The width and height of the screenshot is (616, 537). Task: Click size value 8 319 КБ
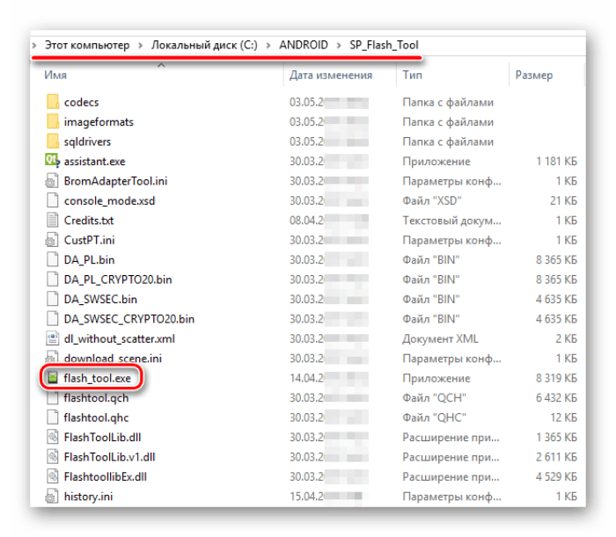pos(556,378)
